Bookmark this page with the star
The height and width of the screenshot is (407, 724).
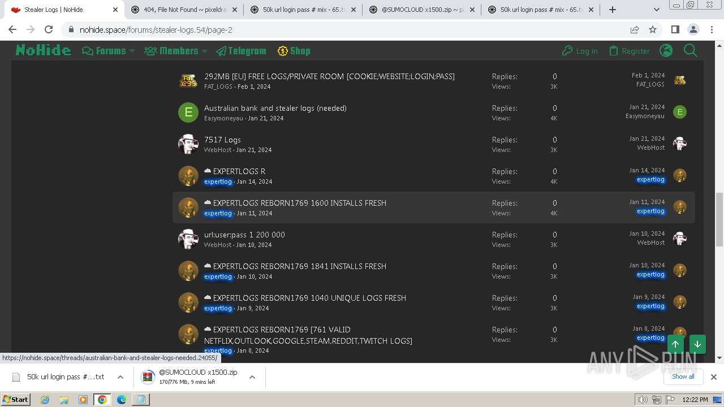pos(653,29)
